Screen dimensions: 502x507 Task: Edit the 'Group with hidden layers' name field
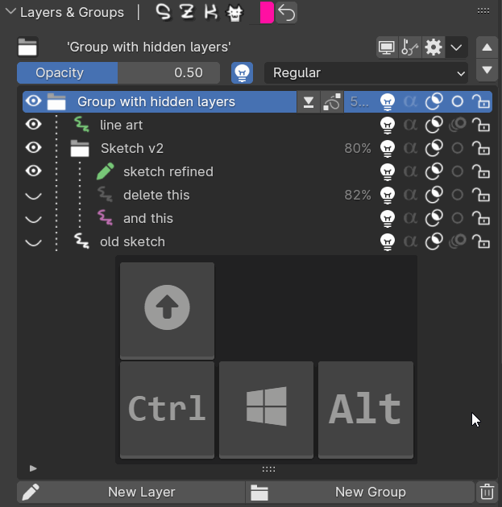(149, 47)
